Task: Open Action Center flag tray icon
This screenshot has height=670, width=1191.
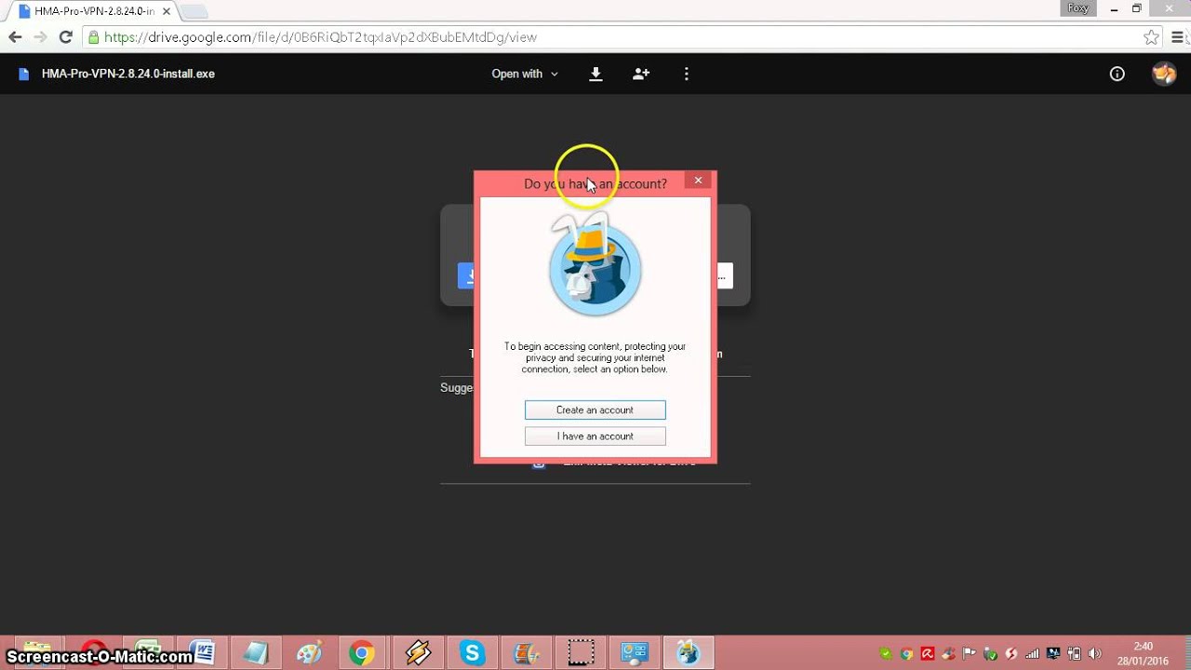Action: (970, 653)
